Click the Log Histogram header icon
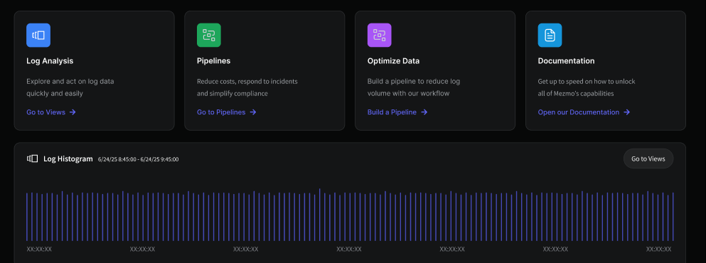The width and height of the screenshot is (706, 263). coord(33,159)
